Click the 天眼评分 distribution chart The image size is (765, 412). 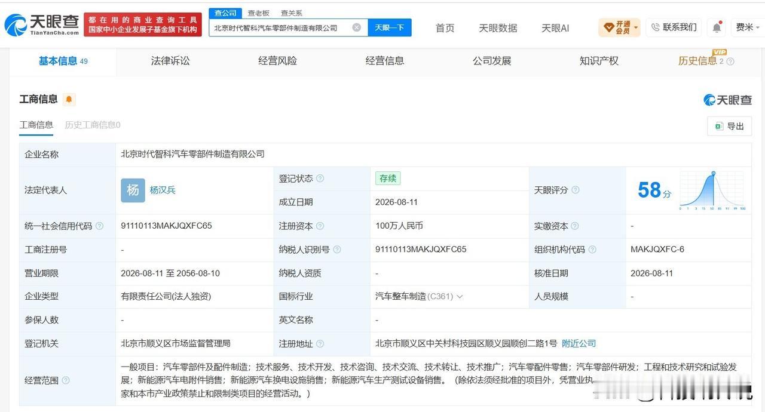[x=712, y=190]
